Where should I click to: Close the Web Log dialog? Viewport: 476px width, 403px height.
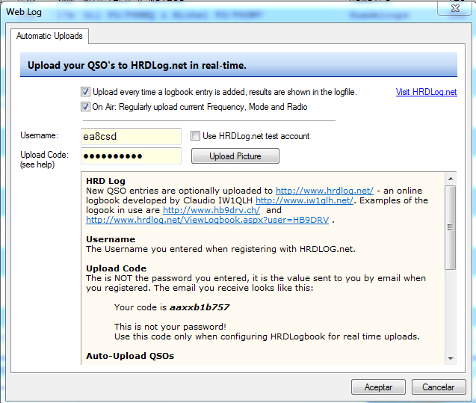point(455,8)
